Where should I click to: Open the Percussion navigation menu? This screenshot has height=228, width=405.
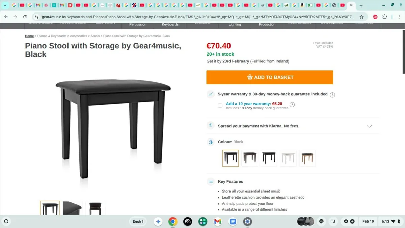coord(138,24)
